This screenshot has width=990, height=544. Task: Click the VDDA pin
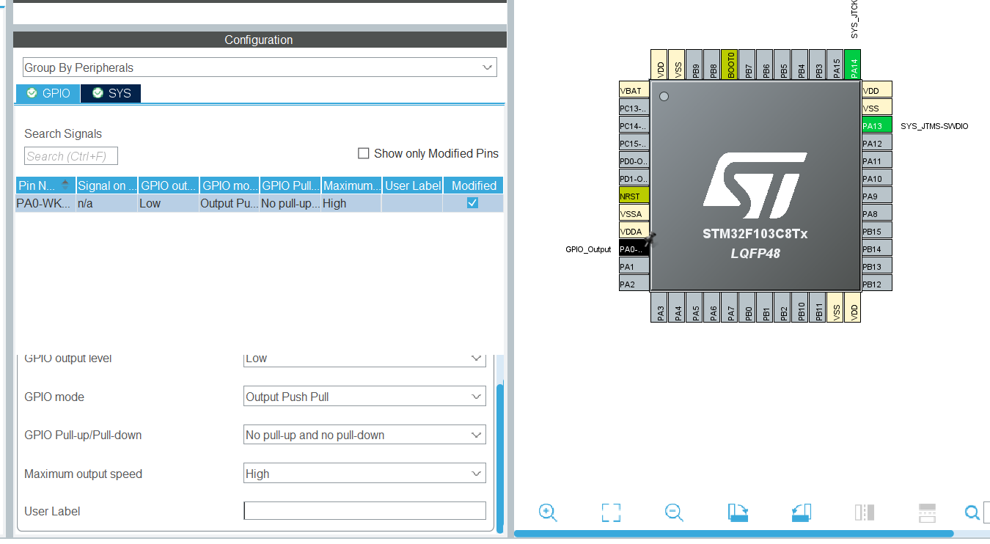(634, 232)
